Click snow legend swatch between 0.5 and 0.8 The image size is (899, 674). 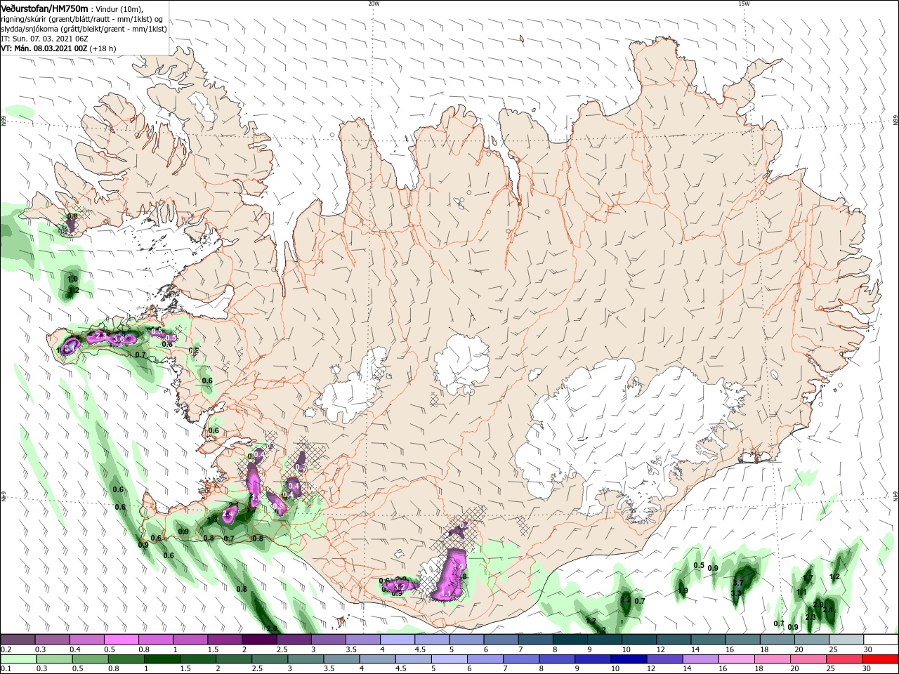coord(121,640)
